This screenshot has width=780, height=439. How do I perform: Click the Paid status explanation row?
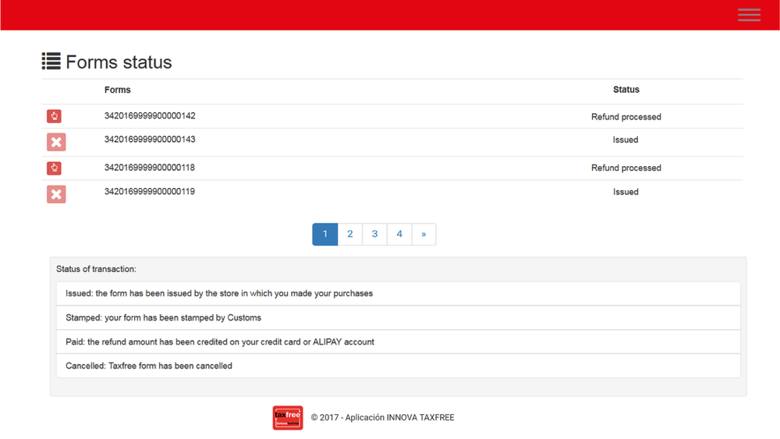point(398,342)
